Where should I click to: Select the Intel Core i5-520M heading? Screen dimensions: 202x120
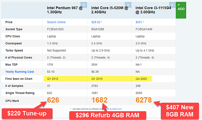tap(110, 10)
